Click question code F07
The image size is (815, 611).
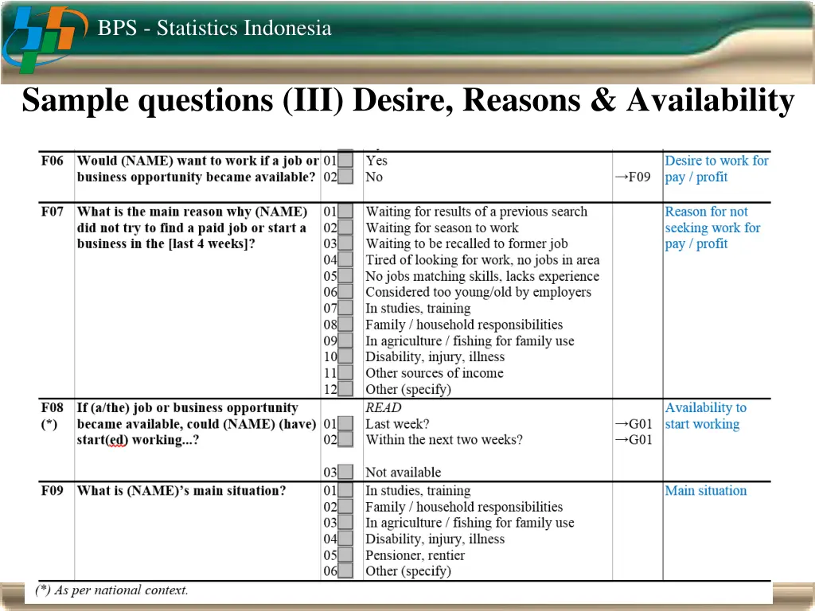point(52,212)
